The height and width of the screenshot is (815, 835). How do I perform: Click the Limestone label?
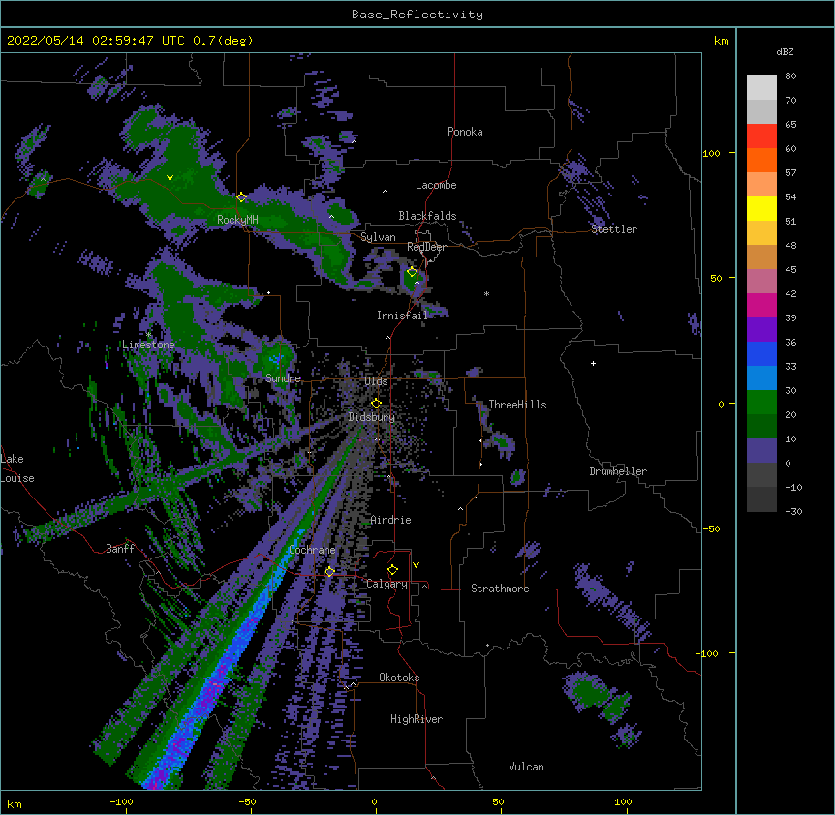pyautogui.click(x=148, y=345)
